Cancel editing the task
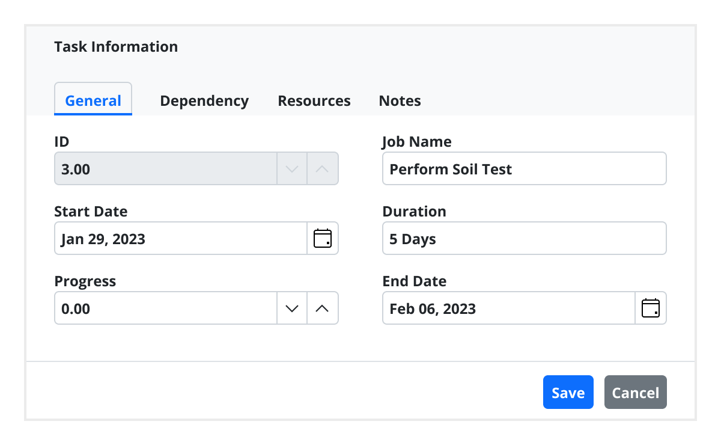Image resolution: width=721 pixels, height=445 pixels. (635, 392)
